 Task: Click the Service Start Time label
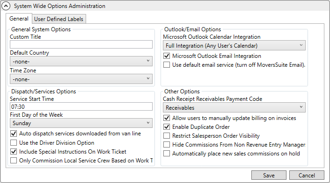coord(32,99)
